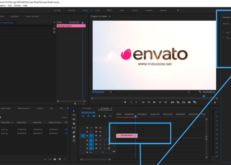231x165 pixels.
Task: Click the timeline zoom scroll bar
Action: pos(95,159)
